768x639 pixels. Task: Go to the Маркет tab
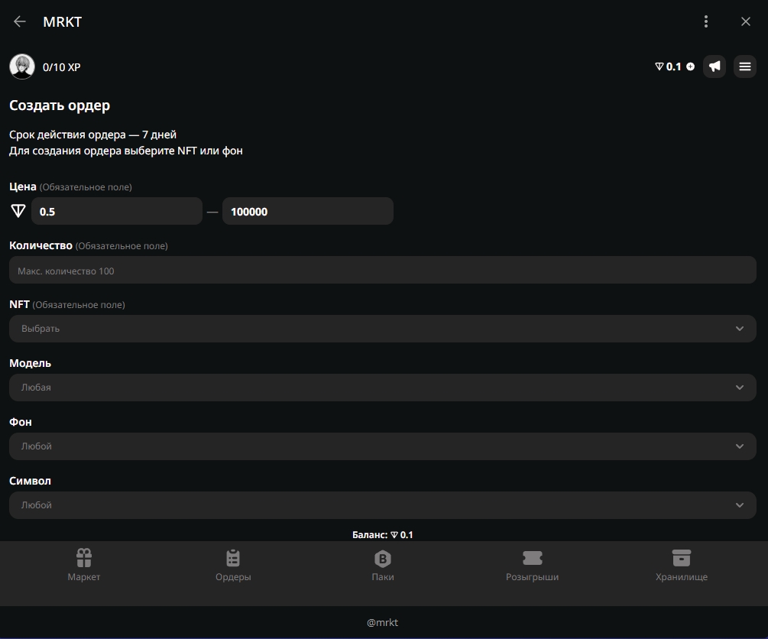tap(84, 566)
